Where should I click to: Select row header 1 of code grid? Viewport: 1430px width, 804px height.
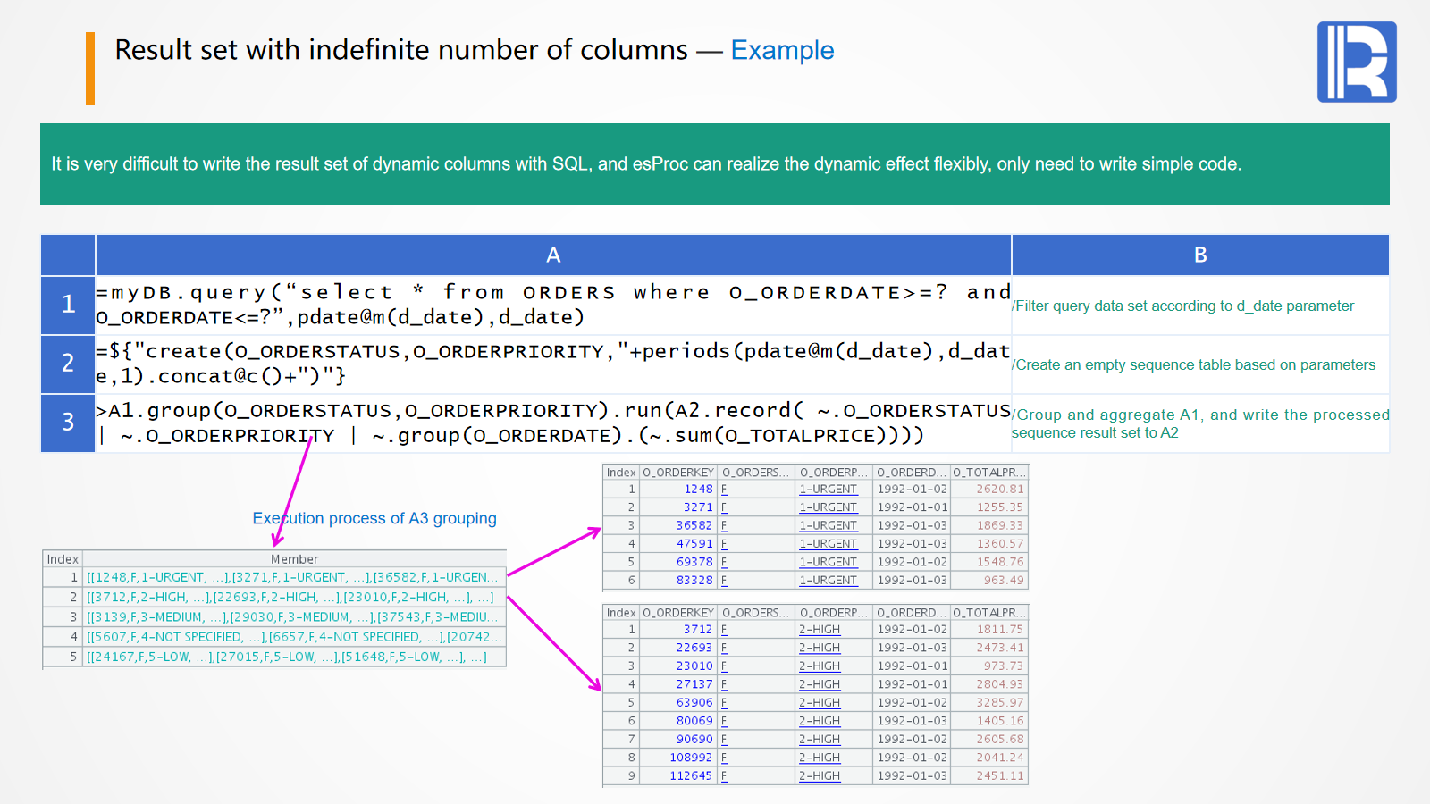[x=68, y=305]
